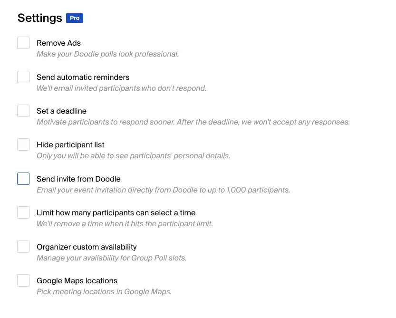Check the Send invite from Doodle box
396x318 pixels.
[x=23, y=179]
